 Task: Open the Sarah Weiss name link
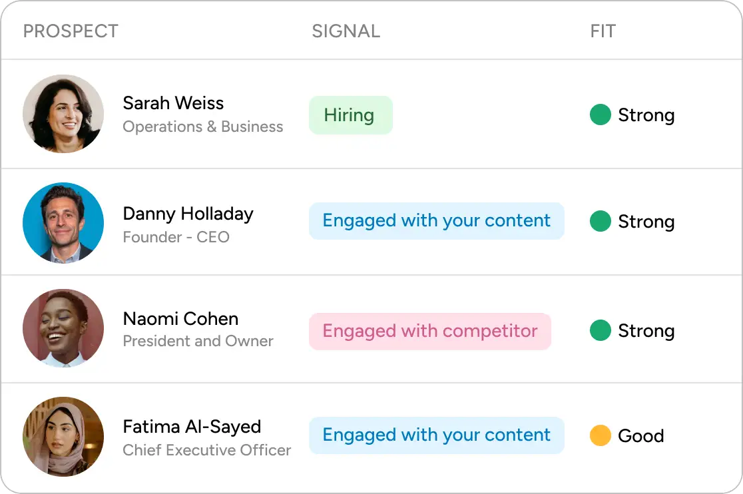pos(173,103)
